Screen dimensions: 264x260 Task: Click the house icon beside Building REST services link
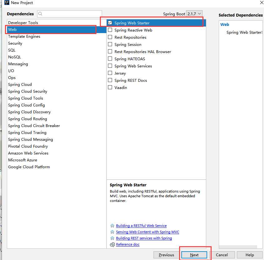coord(112,238)
